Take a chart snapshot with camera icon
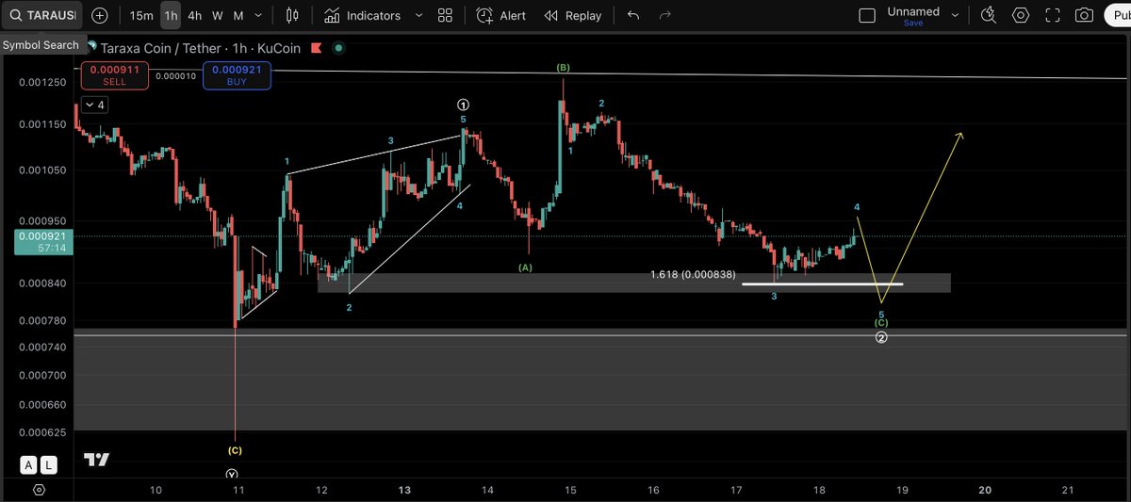The width and height of the screenshot is (1131, 502). [x=1085, y=15]
